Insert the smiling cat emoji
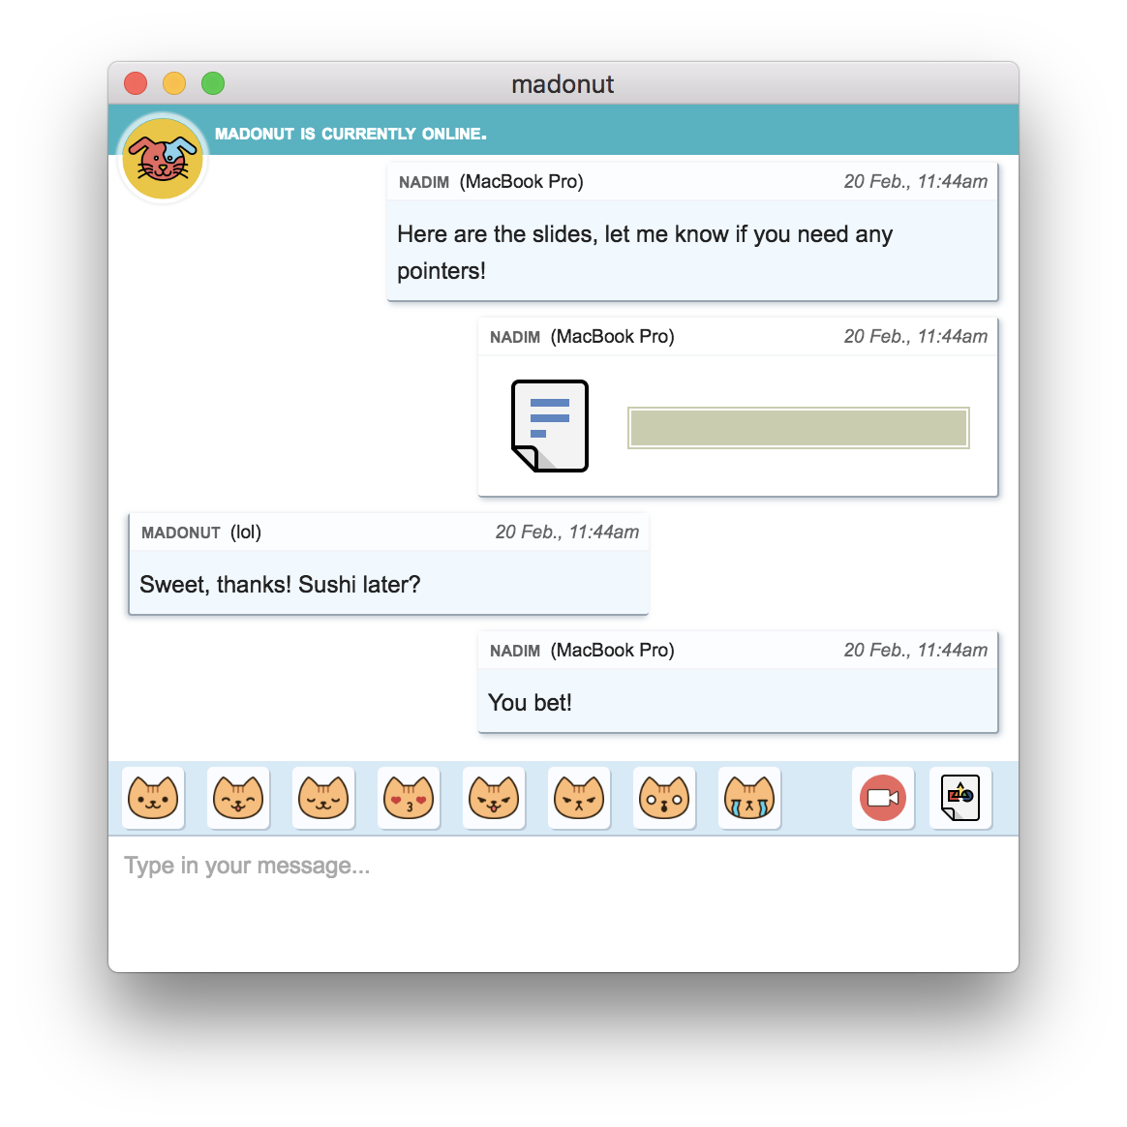This screenshot has height=1127, width=1127. (x=153, y=798)
